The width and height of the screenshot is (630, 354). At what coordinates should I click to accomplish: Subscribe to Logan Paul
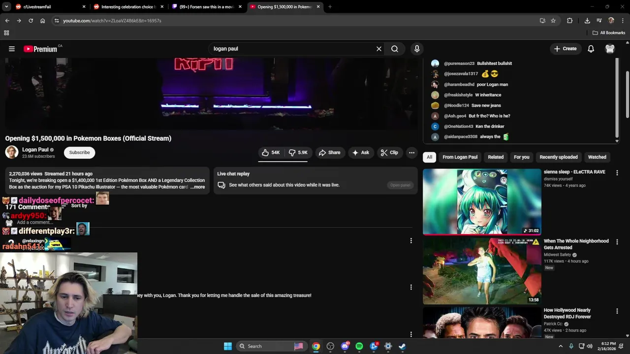pos(79,152)
